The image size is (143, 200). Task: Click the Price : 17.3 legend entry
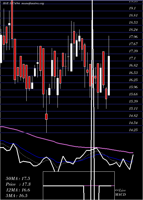(x=18, y=184)
